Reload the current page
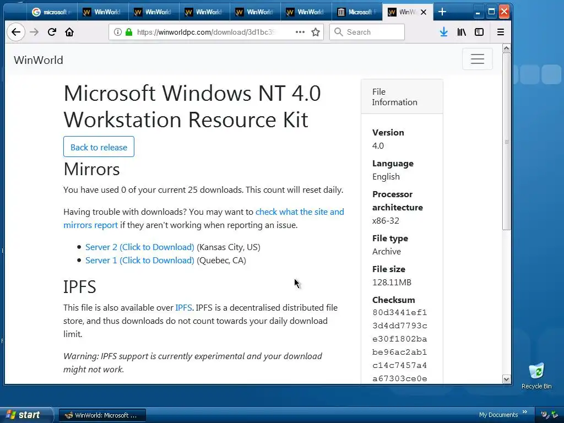 point(52,32)
